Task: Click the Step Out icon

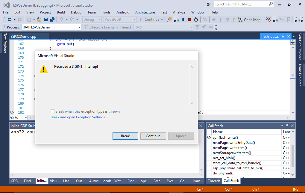Action: 233,19
